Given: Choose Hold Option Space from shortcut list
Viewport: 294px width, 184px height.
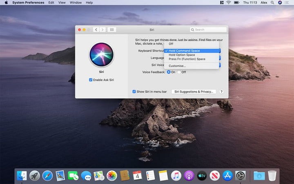Looking at the screenshot, I should 182,55.
